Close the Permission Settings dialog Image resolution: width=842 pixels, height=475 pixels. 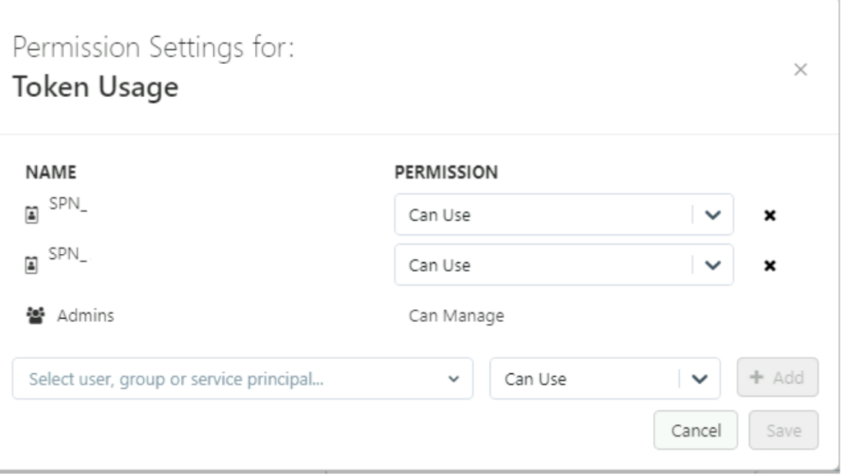798,71
